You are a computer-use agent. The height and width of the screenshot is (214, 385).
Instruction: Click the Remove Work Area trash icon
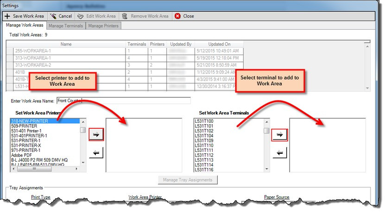125,16
